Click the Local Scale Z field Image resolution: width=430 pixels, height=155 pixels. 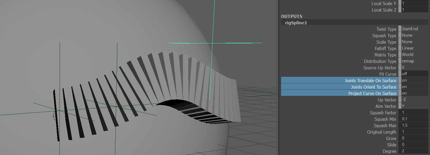point(415,10)
